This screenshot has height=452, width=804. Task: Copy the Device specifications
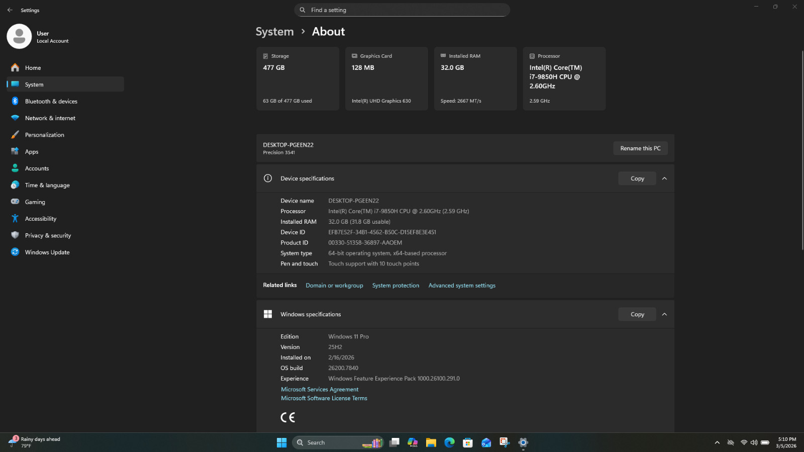(637, 178)
